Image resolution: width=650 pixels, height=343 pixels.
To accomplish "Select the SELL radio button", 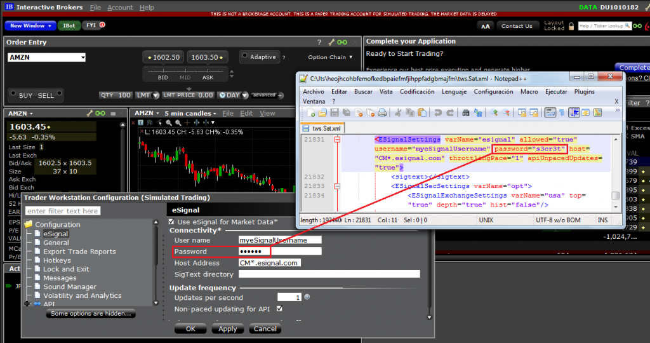I will [x=59, y=93].
